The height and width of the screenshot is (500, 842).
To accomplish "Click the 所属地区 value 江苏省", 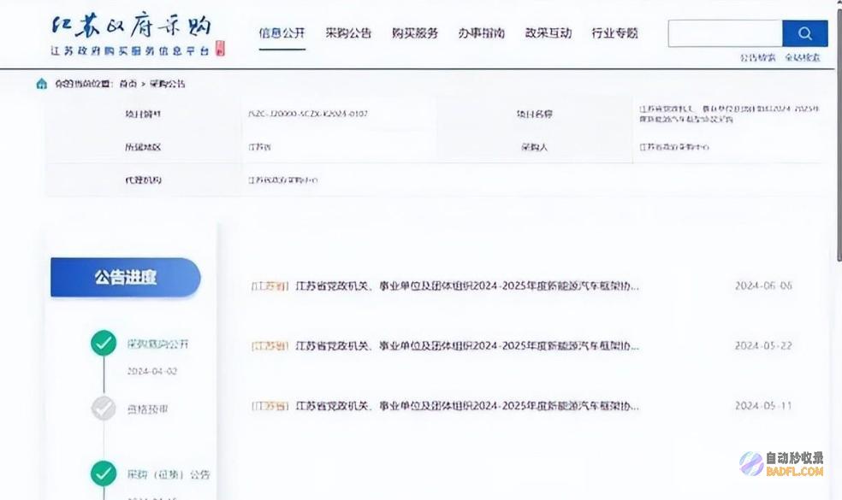I will [x=259, y=147].
